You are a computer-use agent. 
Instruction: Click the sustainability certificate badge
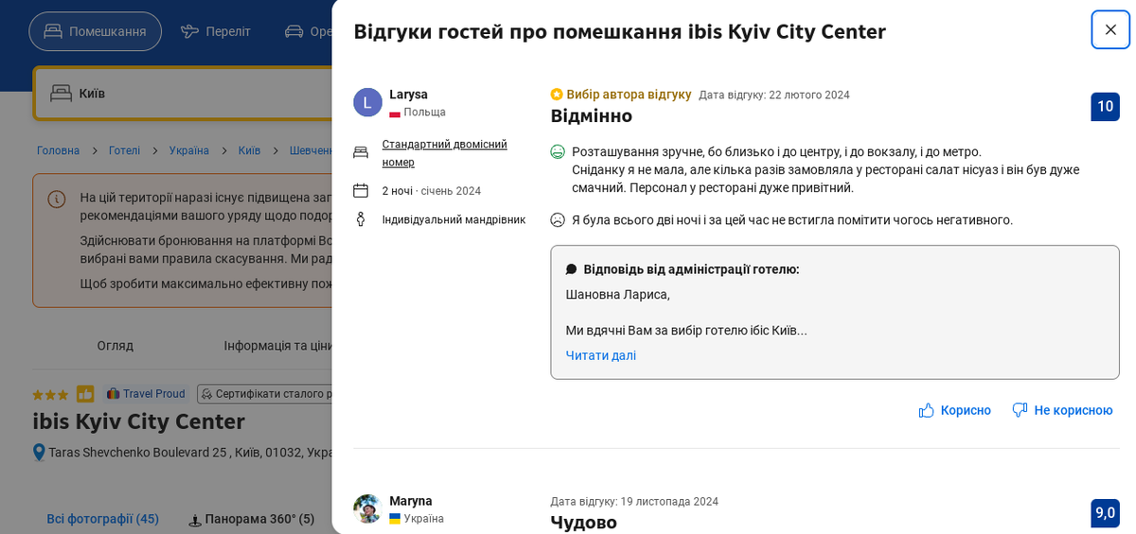coord(265,394)
